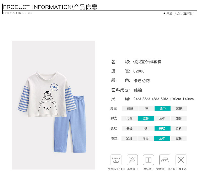Click the star icon beside the slogan
This screenshot has width=199, height=184.
(x=164, y=13)
